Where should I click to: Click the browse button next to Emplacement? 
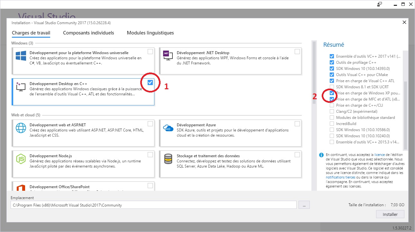coord(304,205)
